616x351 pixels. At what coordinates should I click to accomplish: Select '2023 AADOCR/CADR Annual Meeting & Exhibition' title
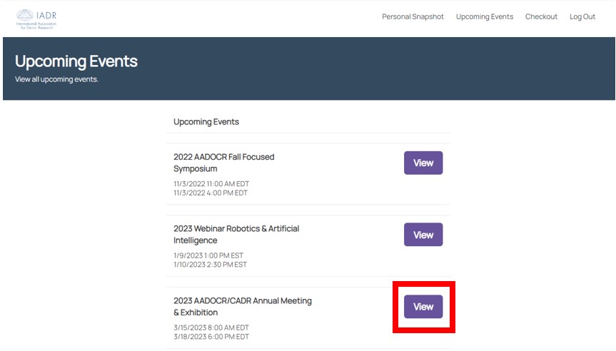(x=243, y=307)
